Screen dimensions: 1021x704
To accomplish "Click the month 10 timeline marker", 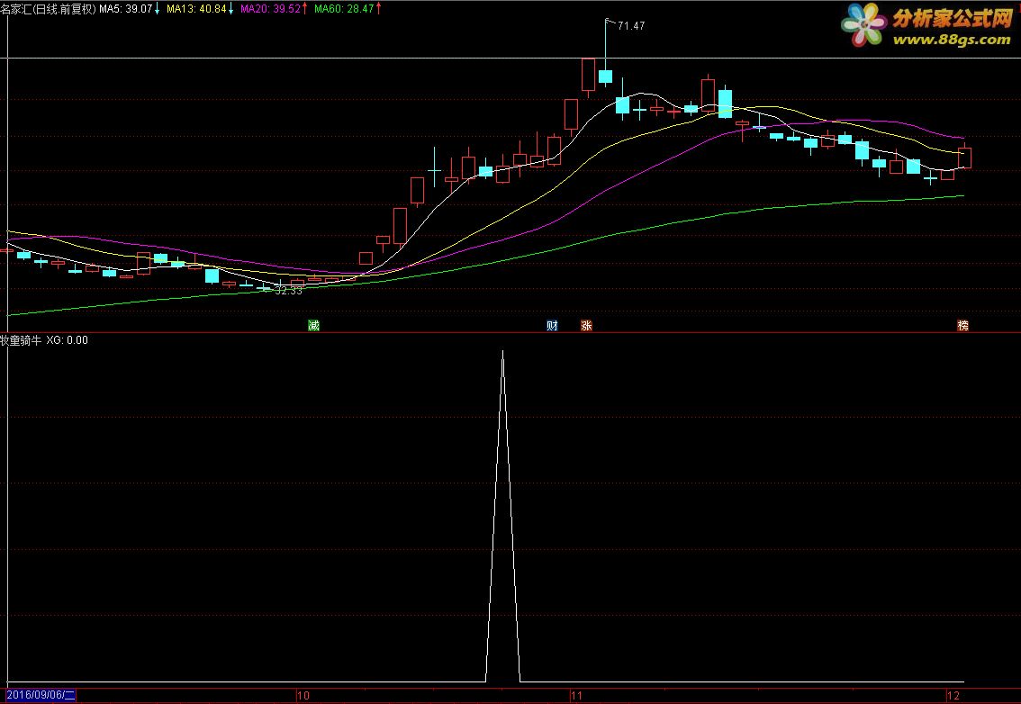I will click(303, 696).
